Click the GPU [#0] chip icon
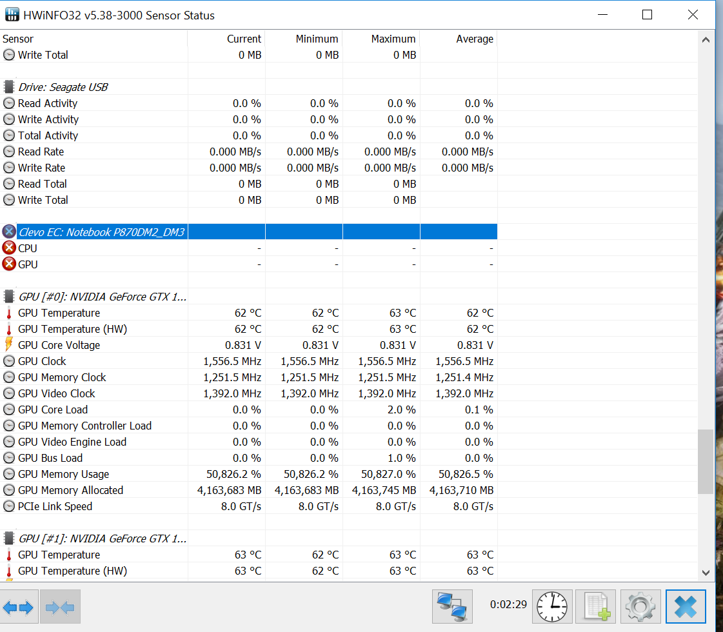 [9, 297]
